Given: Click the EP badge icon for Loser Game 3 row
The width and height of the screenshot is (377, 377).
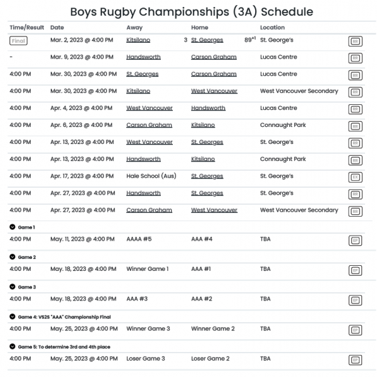Looking at the screenshot, I should point(355,360).
